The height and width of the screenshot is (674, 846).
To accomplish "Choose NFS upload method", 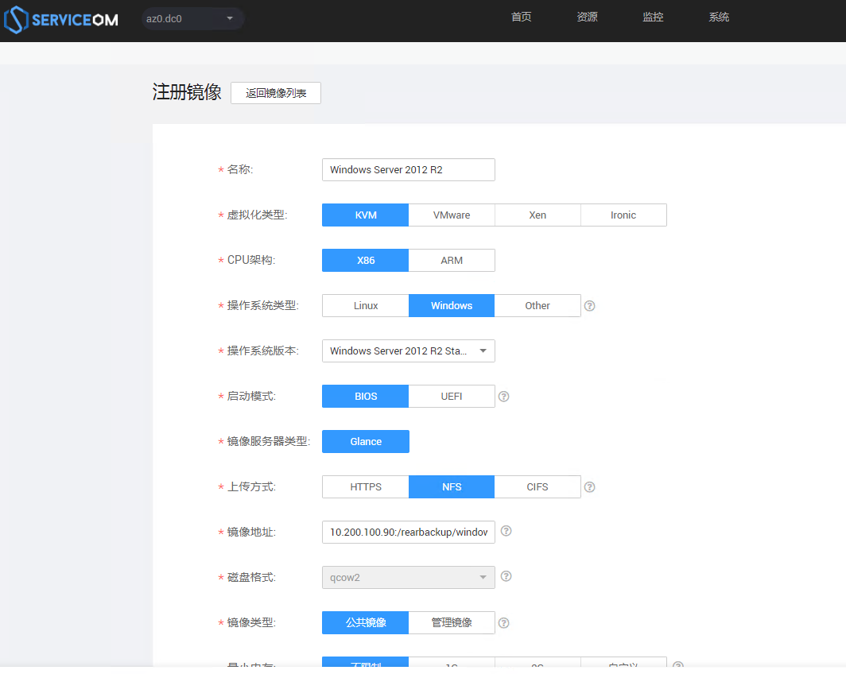I will pos(452,487).
